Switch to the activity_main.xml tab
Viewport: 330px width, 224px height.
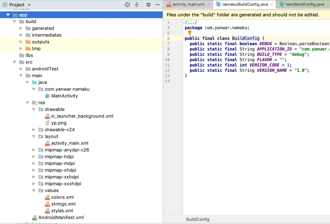tap(189, 4)
